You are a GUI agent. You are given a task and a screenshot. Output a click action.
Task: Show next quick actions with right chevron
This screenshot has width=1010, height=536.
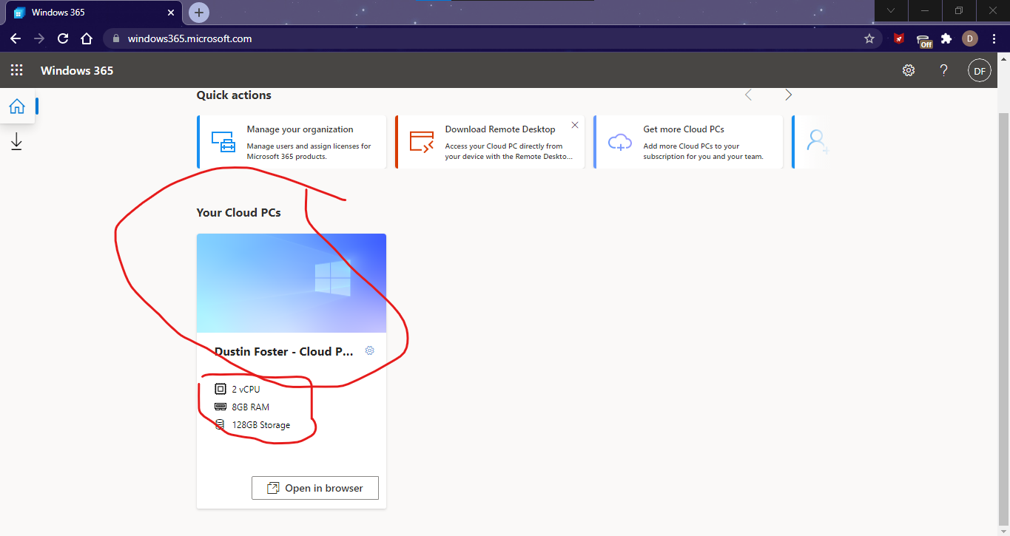point(789,95)
